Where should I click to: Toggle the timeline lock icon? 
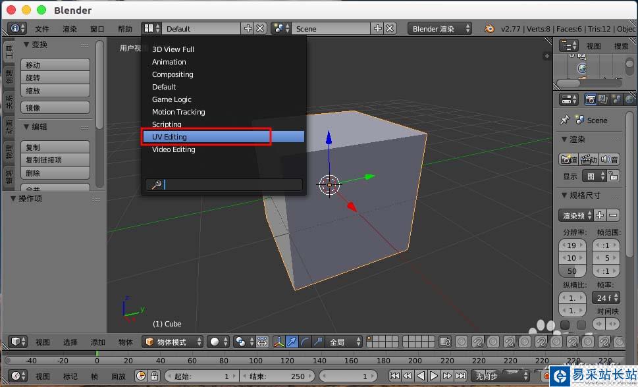(x=154, y=376)
